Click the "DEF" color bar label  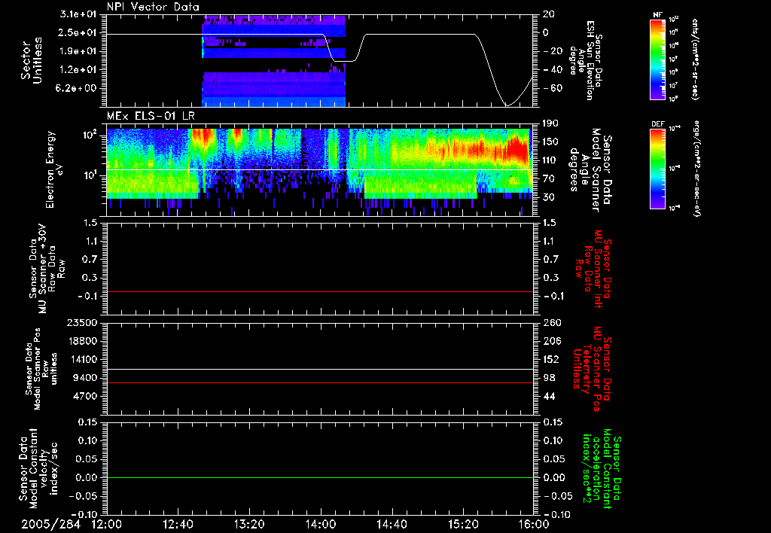click(657, 124)
